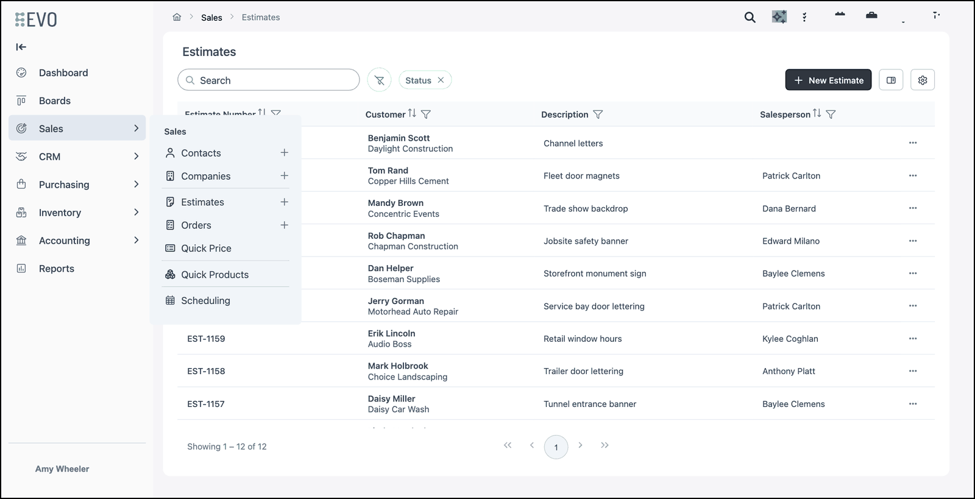Open table settings gear icon
The image size is (975, 499).
pos(923,80)
